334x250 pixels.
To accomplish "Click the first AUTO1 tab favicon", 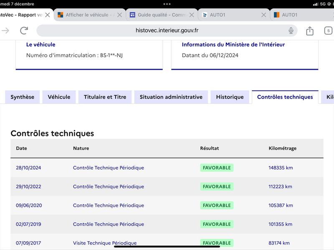I will (x=204, y=15).
